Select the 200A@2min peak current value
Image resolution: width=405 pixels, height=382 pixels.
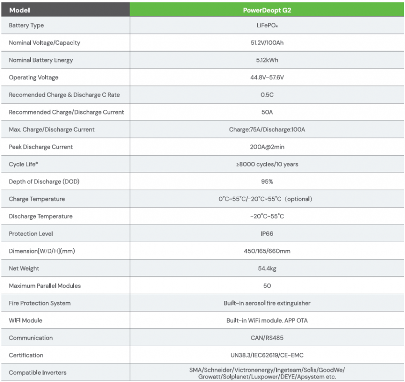click(267, 147)
